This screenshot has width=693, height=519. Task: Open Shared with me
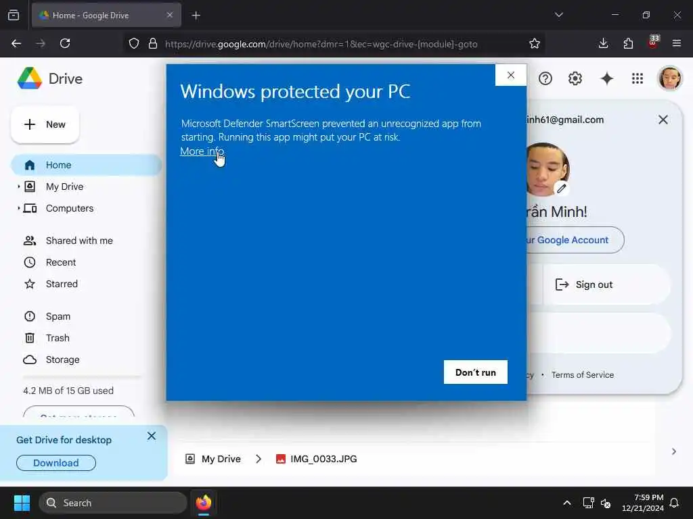(79, 241)
